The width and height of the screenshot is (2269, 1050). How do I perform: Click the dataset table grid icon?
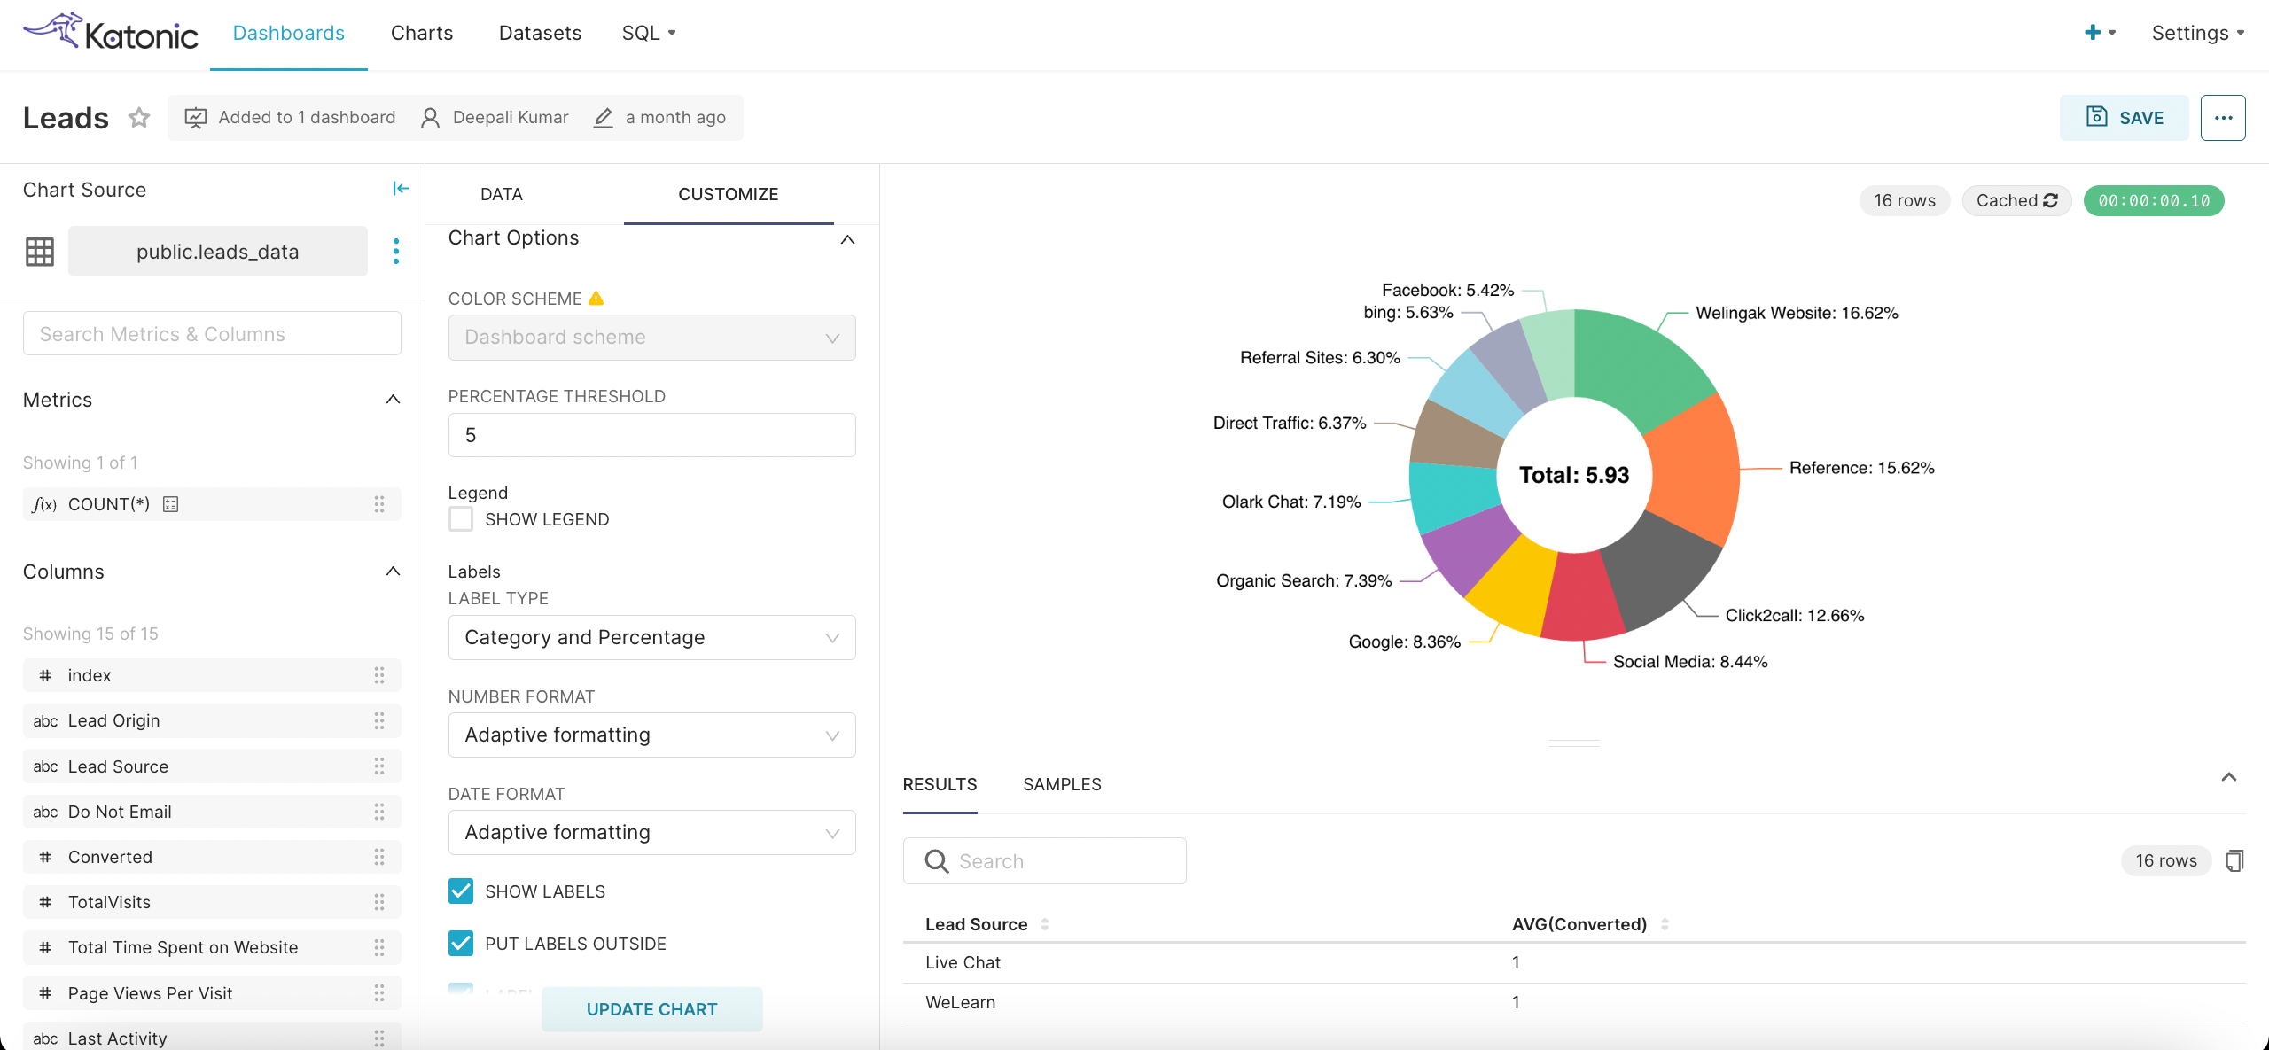40,252
